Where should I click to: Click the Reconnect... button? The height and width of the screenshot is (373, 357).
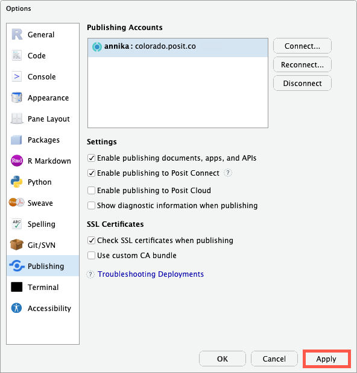click(302, 64)
